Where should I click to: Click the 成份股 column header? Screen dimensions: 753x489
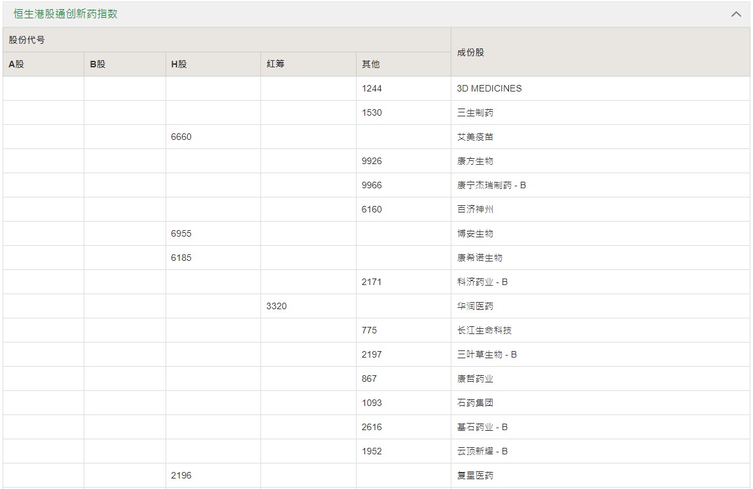(x=470, y=52)
